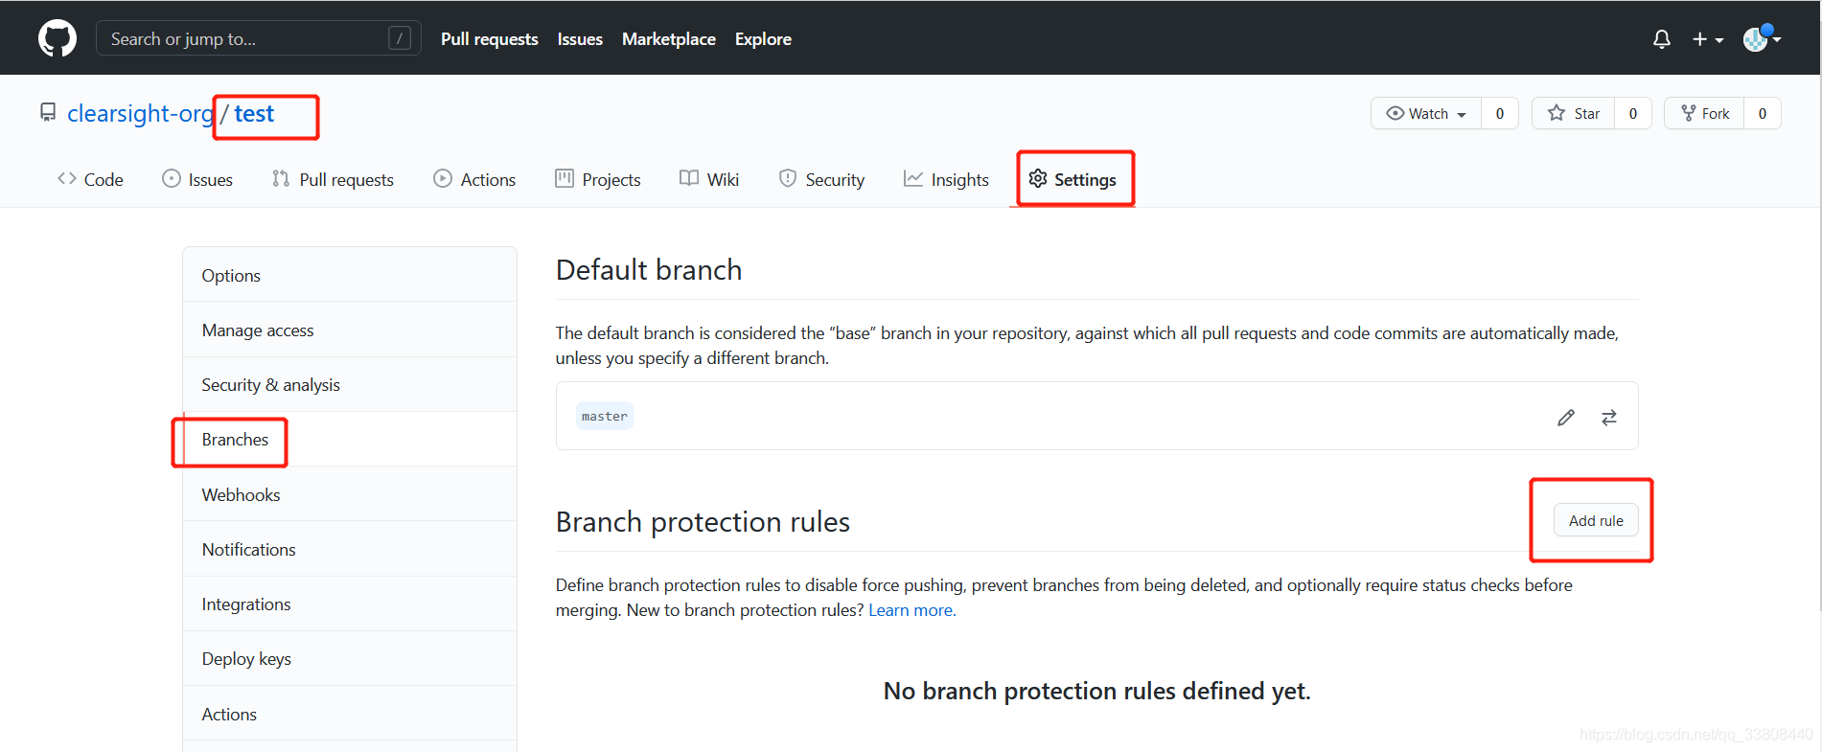Select Options in the settings sidebar
The height and width of the screenshot is (752, 1822).
(350, 275)
